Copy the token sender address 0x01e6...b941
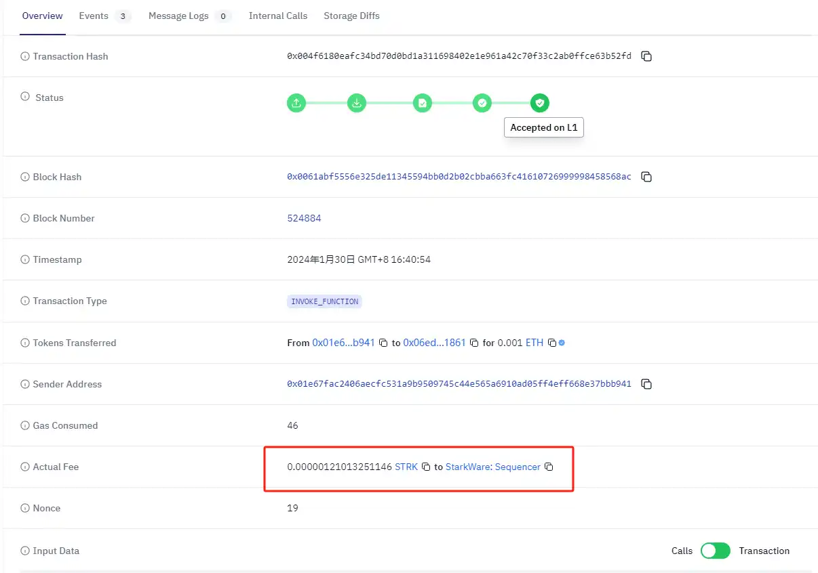Image resolution: width=818 pixels, height=573 pixels. click(383, 343)
